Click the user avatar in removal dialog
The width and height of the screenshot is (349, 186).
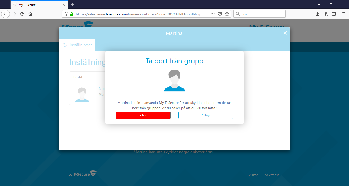(x=174, y=81)
